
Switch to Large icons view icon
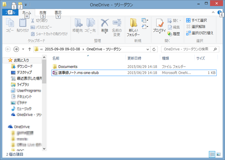[x=218, y=154]
